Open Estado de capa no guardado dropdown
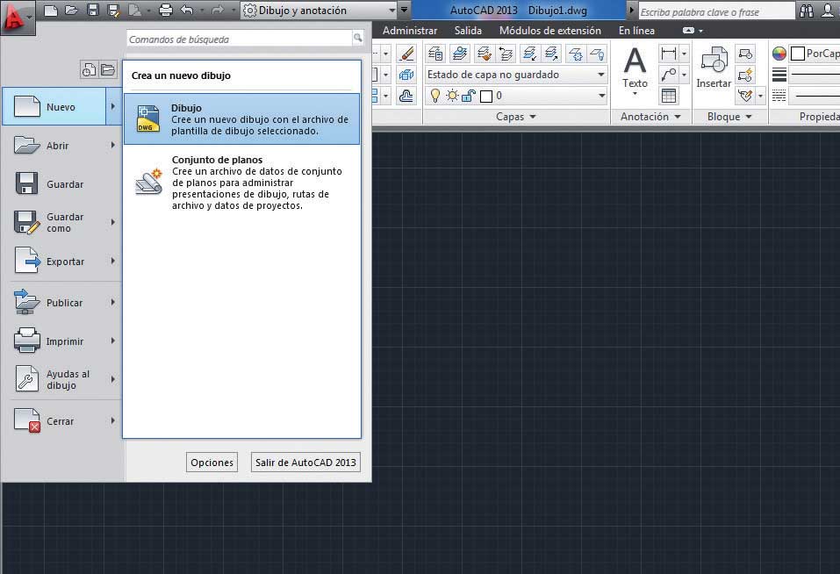 point(516,75)
